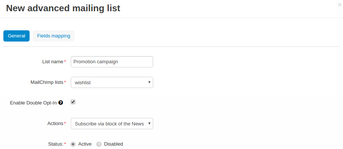Click the 'Active' label text

click(85, 144)
